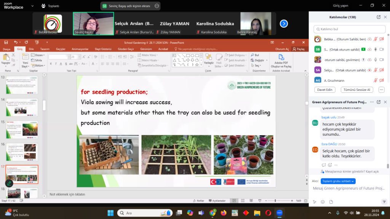Click the file attachment icon in chat
Screen dimensions: 390x219
331,202
